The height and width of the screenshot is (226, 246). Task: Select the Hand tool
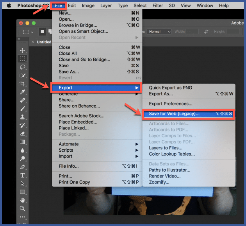(x=22, y=200)
